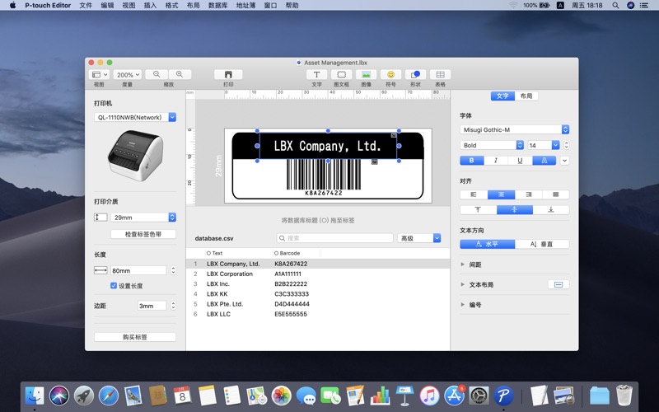
Task: Uncheck the Set Length (设置长度) checkbox
Action: click(x=114, y=285)
